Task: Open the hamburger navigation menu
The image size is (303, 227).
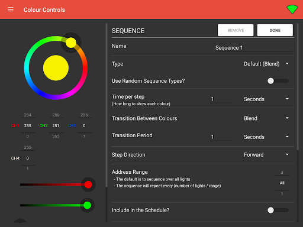Action: coord(11,9)
